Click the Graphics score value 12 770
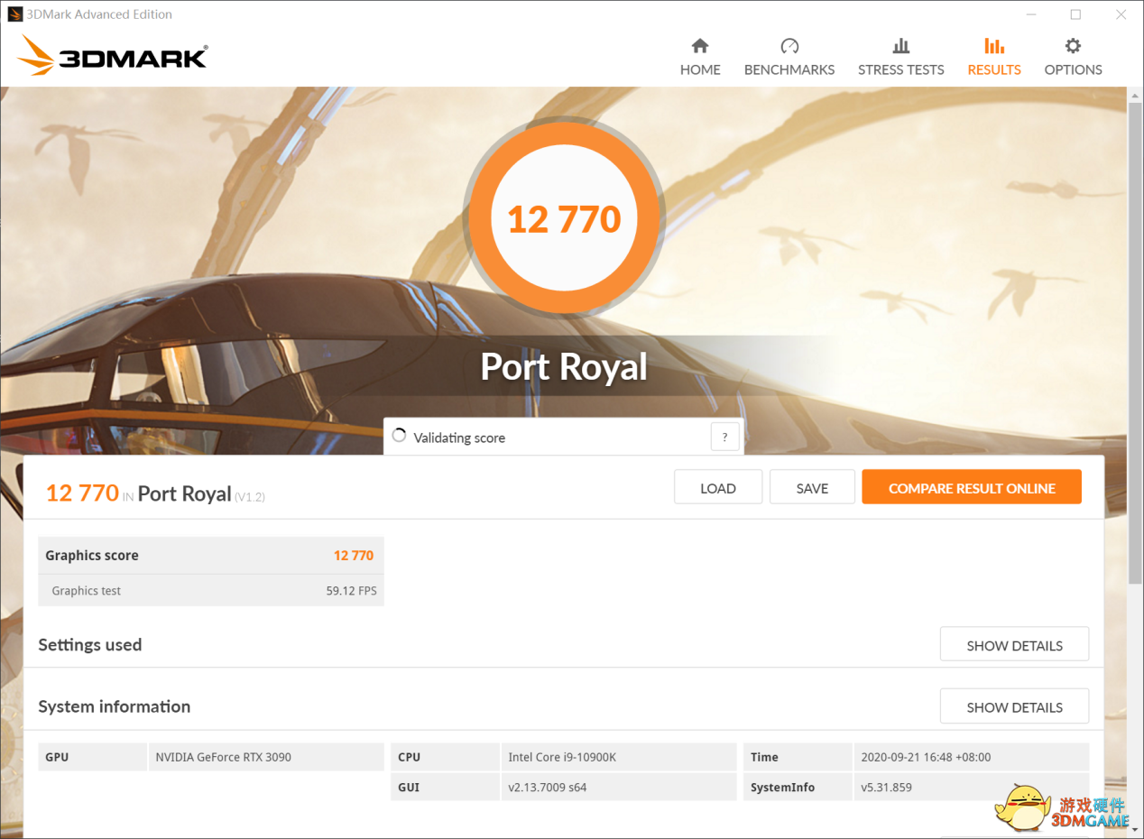The width and height of the screenshot is (1144, 839). tap(354, 555)
